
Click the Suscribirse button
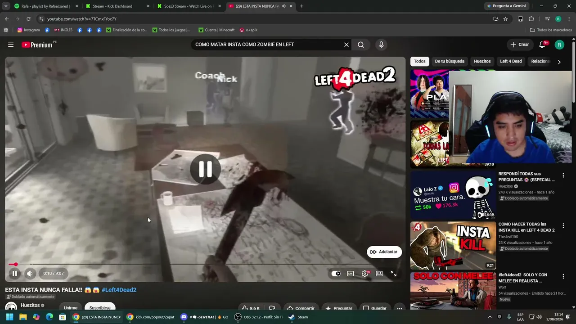(100, 308)
